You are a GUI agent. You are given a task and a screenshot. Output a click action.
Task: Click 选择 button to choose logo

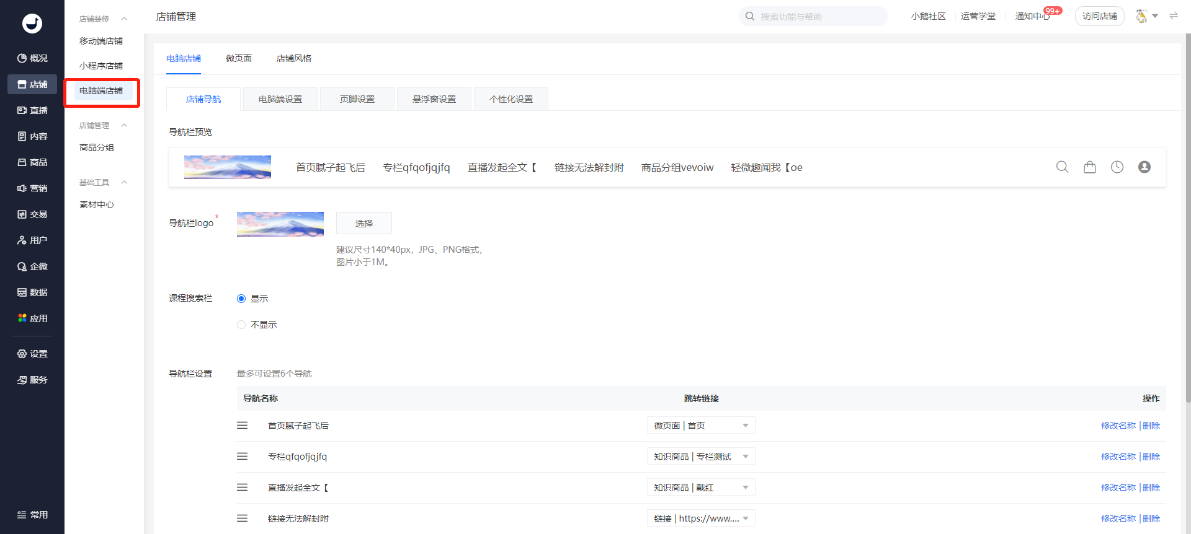tap(364, 224)
